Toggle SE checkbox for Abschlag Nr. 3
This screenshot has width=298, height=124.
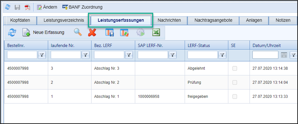click(235, 68)
